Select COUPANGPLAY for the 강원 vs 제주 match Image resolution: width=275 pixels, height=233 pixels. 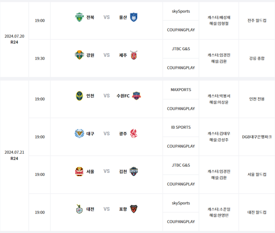[181, 68]
